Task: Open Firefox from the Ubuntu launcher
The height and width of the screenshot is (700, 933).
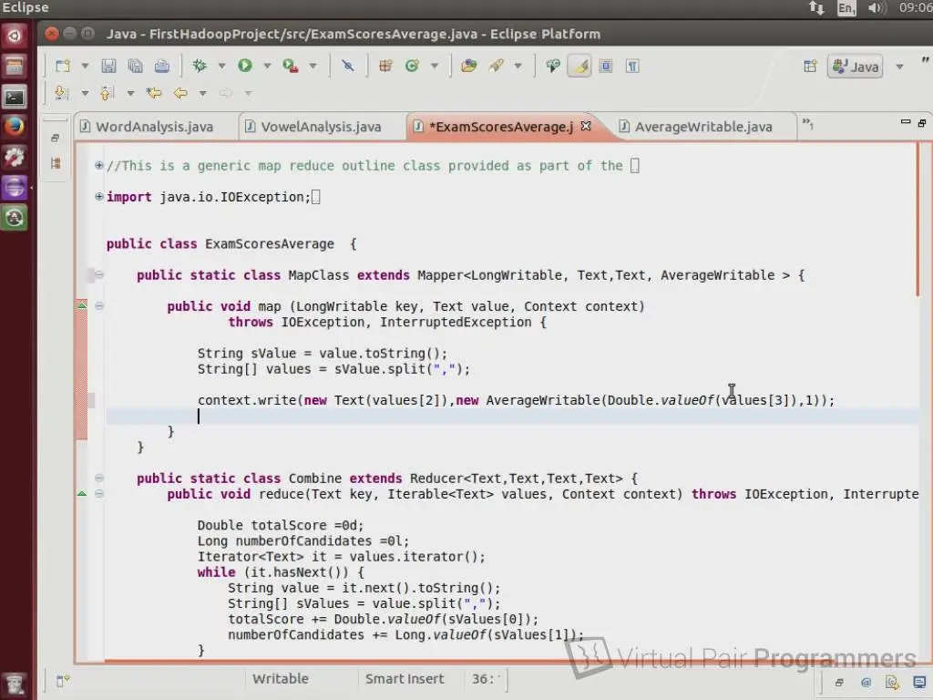Action: pos(15,126)
